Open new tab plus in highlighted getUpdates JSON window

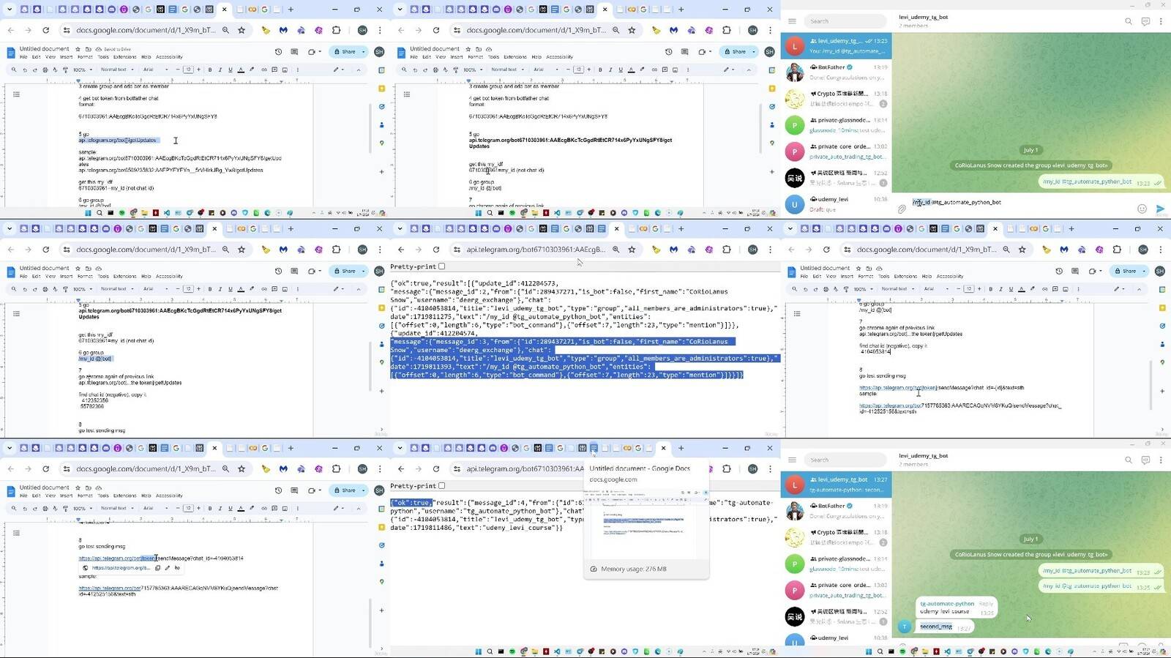point(681,229)
